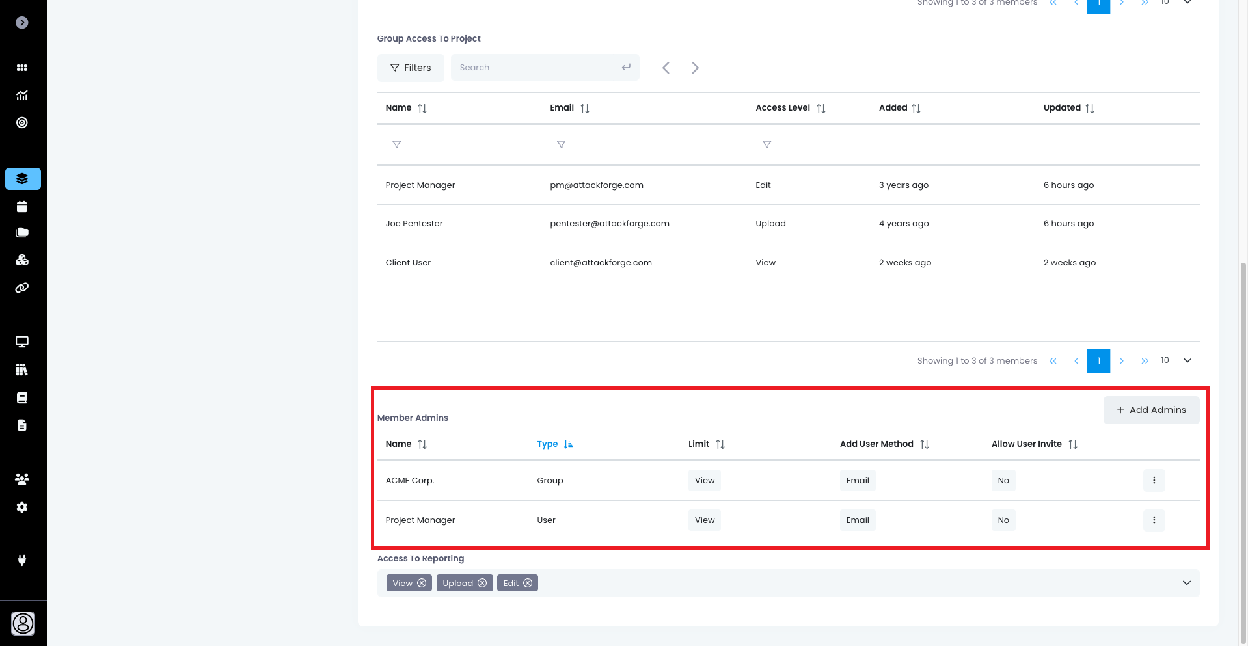Remove the Upload tag from Access To Reporting

pos(482,583)
